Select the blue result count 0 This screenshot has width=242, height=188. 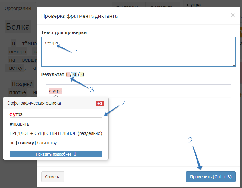point(75,74)
